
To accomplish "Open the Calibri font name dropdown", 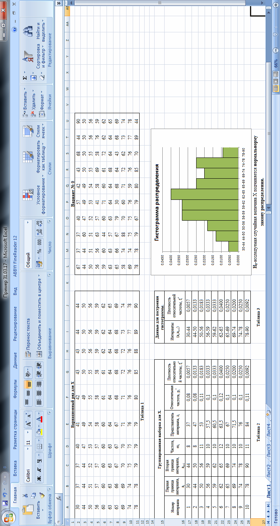I will (28, 449).
